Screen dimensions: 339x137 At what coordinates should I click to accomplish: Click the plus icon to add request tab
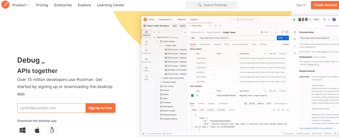coord(215,26)
